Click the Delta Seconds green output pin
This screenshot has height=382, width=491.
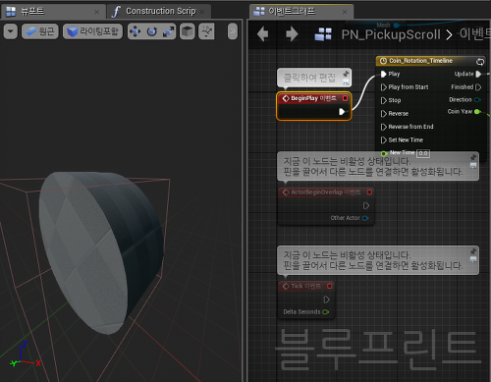click(x=325, y=312)
